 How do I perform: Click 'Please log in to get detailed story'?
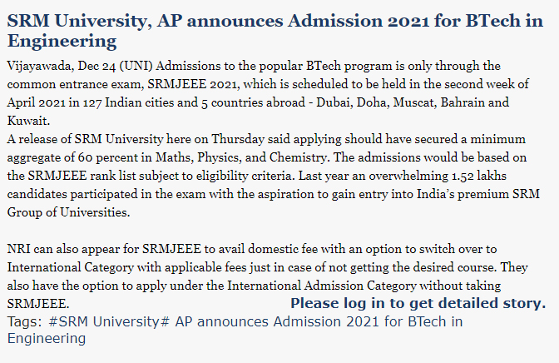tap(418, 303)
